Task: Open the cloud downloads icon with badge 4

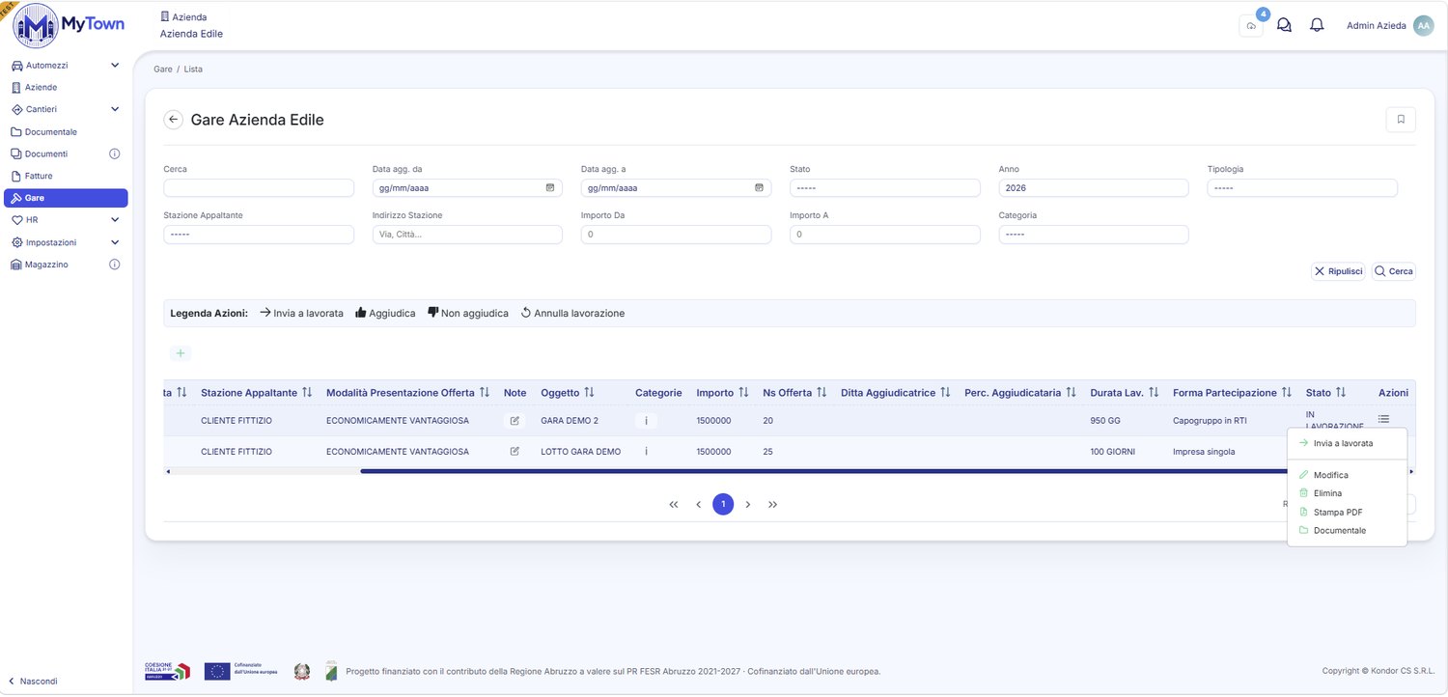Action: pos(1251,26)
